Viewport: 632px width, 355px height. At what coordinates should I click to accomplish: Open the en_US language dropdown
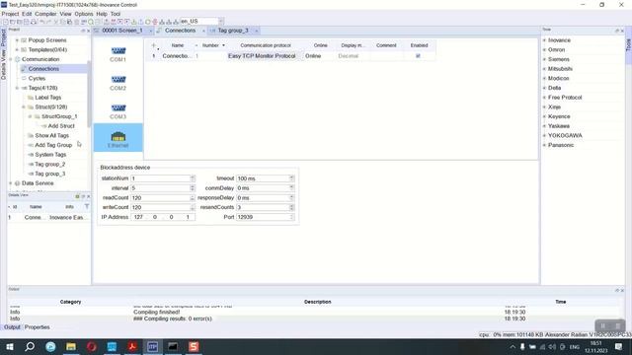221,21
